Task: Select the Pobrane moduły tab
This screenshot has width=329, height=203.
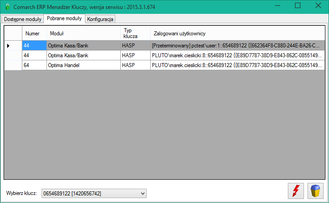Action: [x=64, y=18]
